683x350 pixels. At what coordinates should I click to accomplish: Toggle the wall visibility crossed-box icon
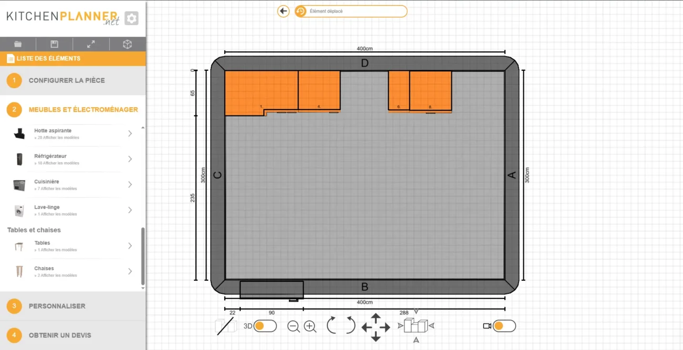[226, 326]
